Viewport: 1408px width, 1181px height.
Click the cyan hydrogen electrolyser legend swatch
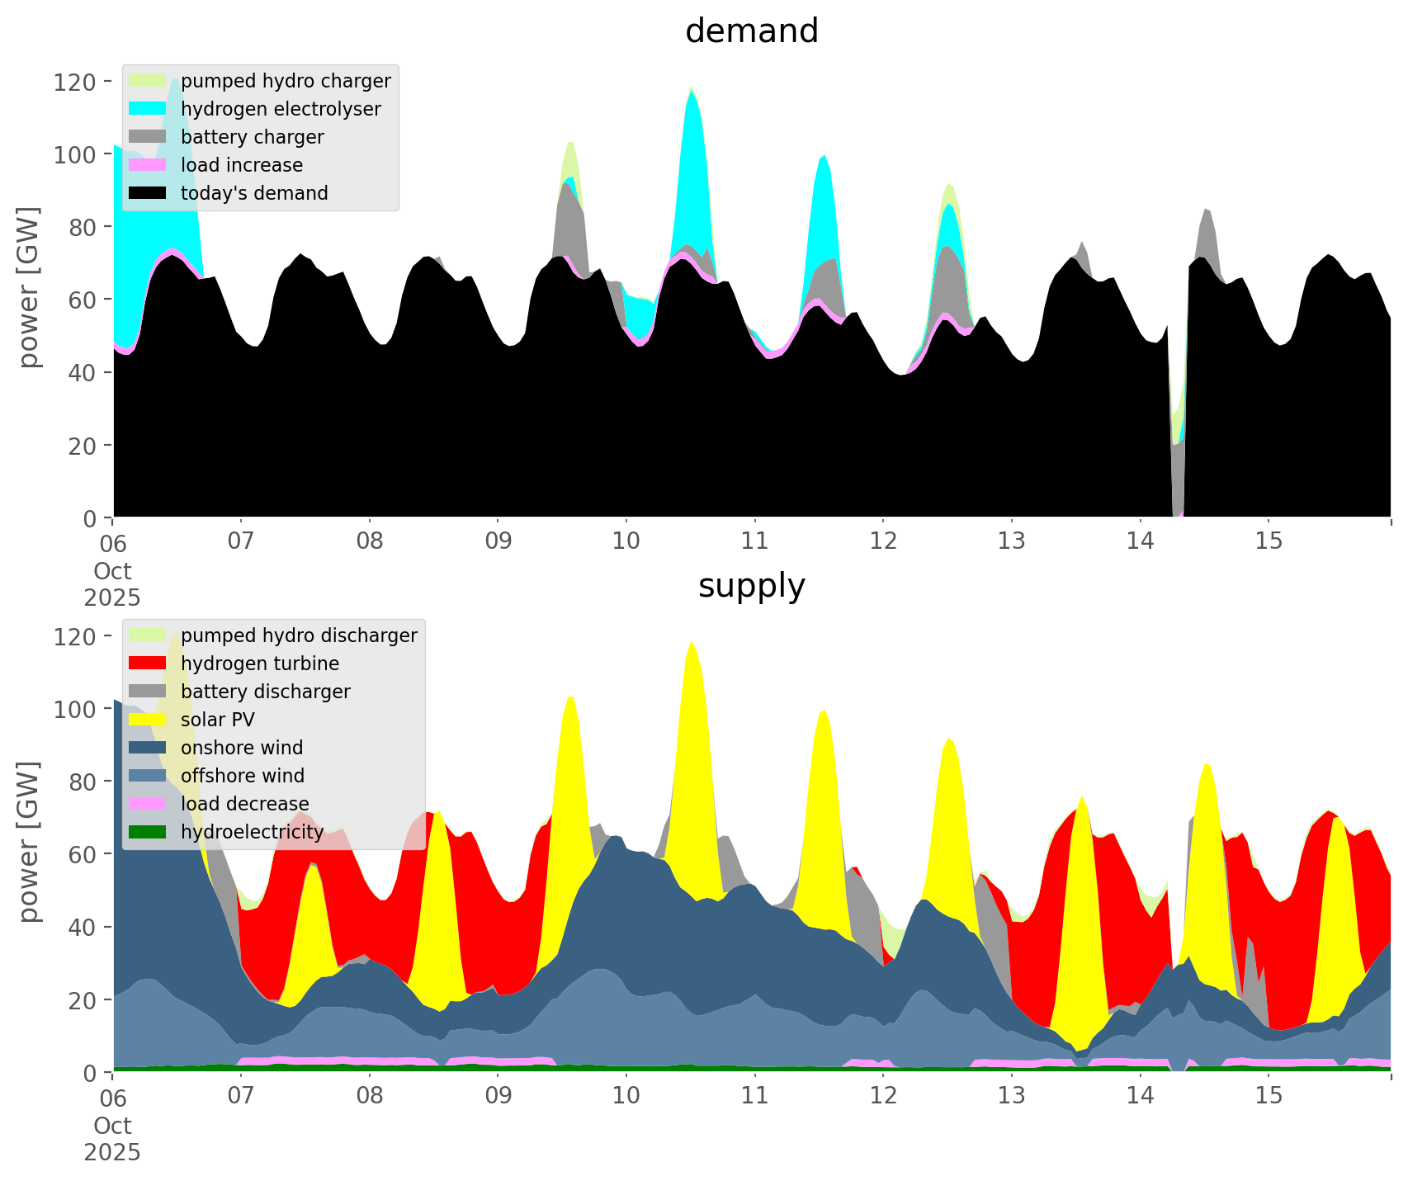[148, 109]
